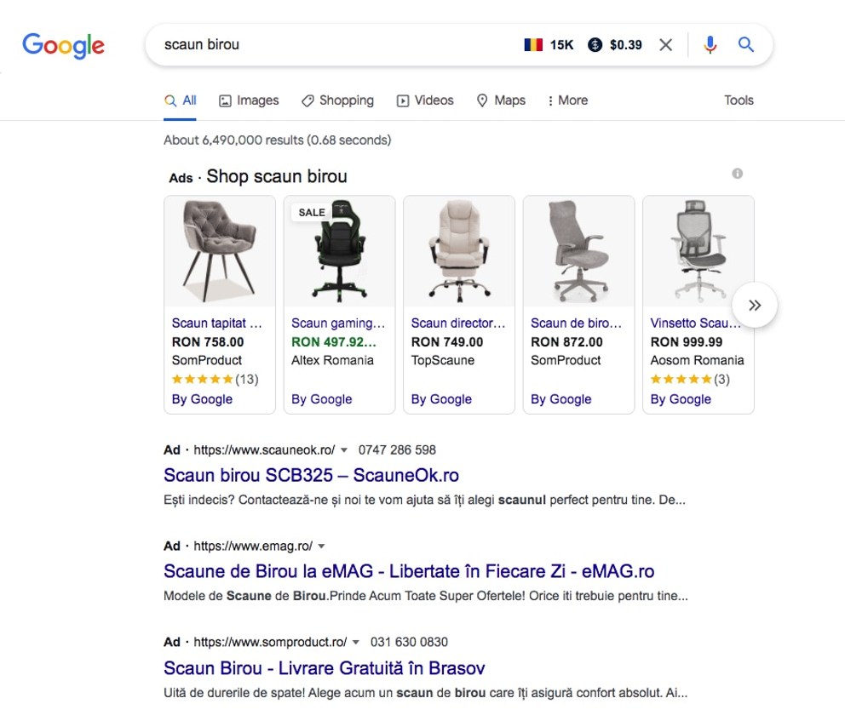This screenshot has width=845, height=721.
Task: Click the black gaming chair image with SALE tag
Action: pos(340,251)
